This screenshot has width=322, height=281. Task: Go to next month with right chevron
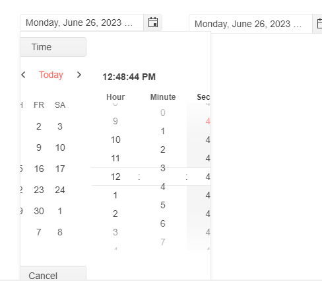pos(79,75)
